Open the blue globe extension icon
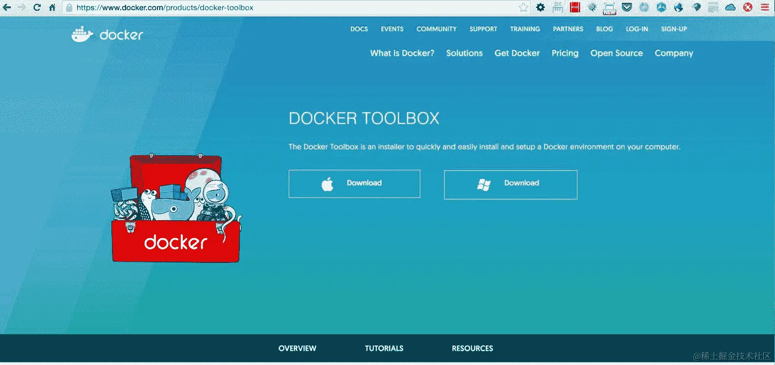This screenshot has height=365, width=775. click(x=678, y=7)
